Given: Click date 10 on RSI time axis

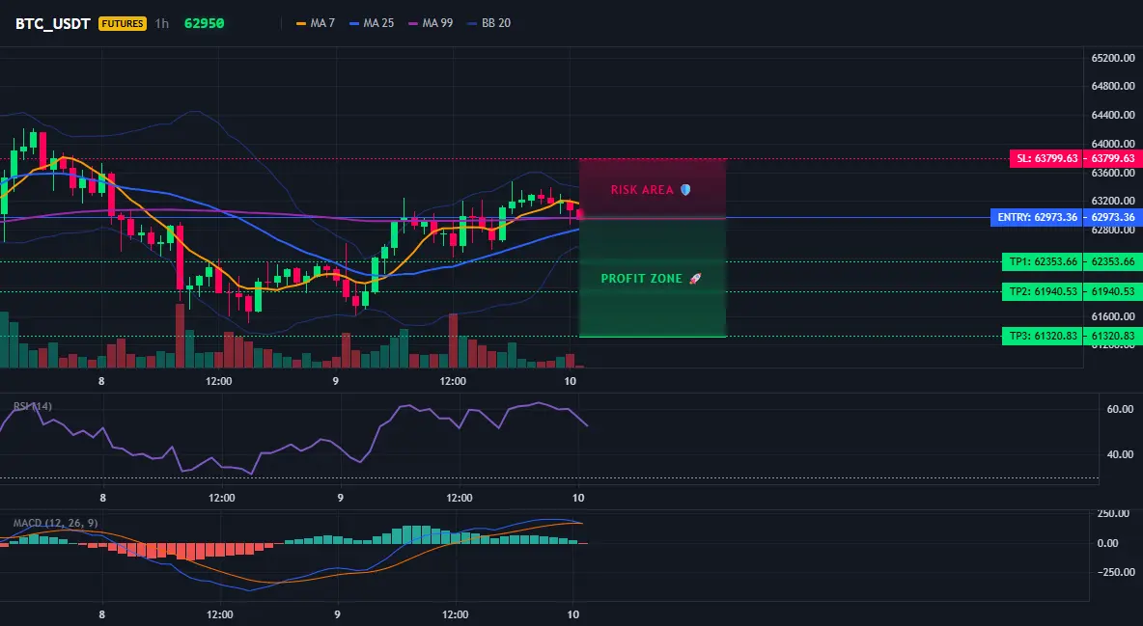Looking at the screenshot, I should tap(578, 498).
